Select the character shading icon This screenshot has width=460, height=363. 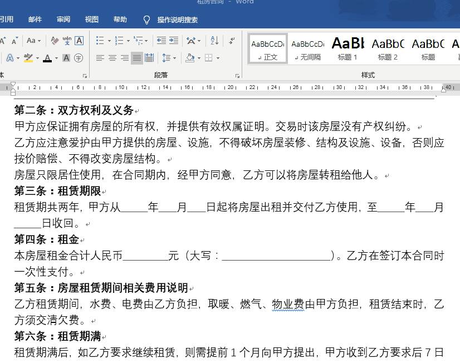66,57
